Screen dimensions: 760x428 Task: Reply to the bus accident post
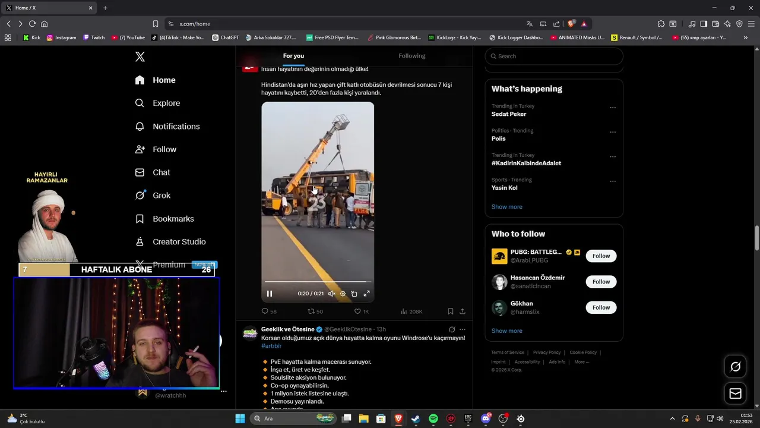pyautogui.click(x=269, y=311)
